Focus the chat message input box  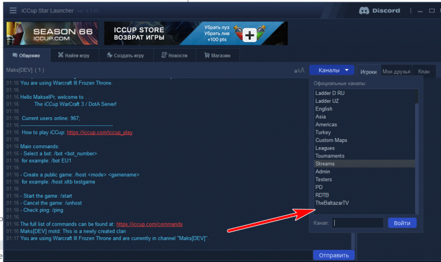pos(158,256)
